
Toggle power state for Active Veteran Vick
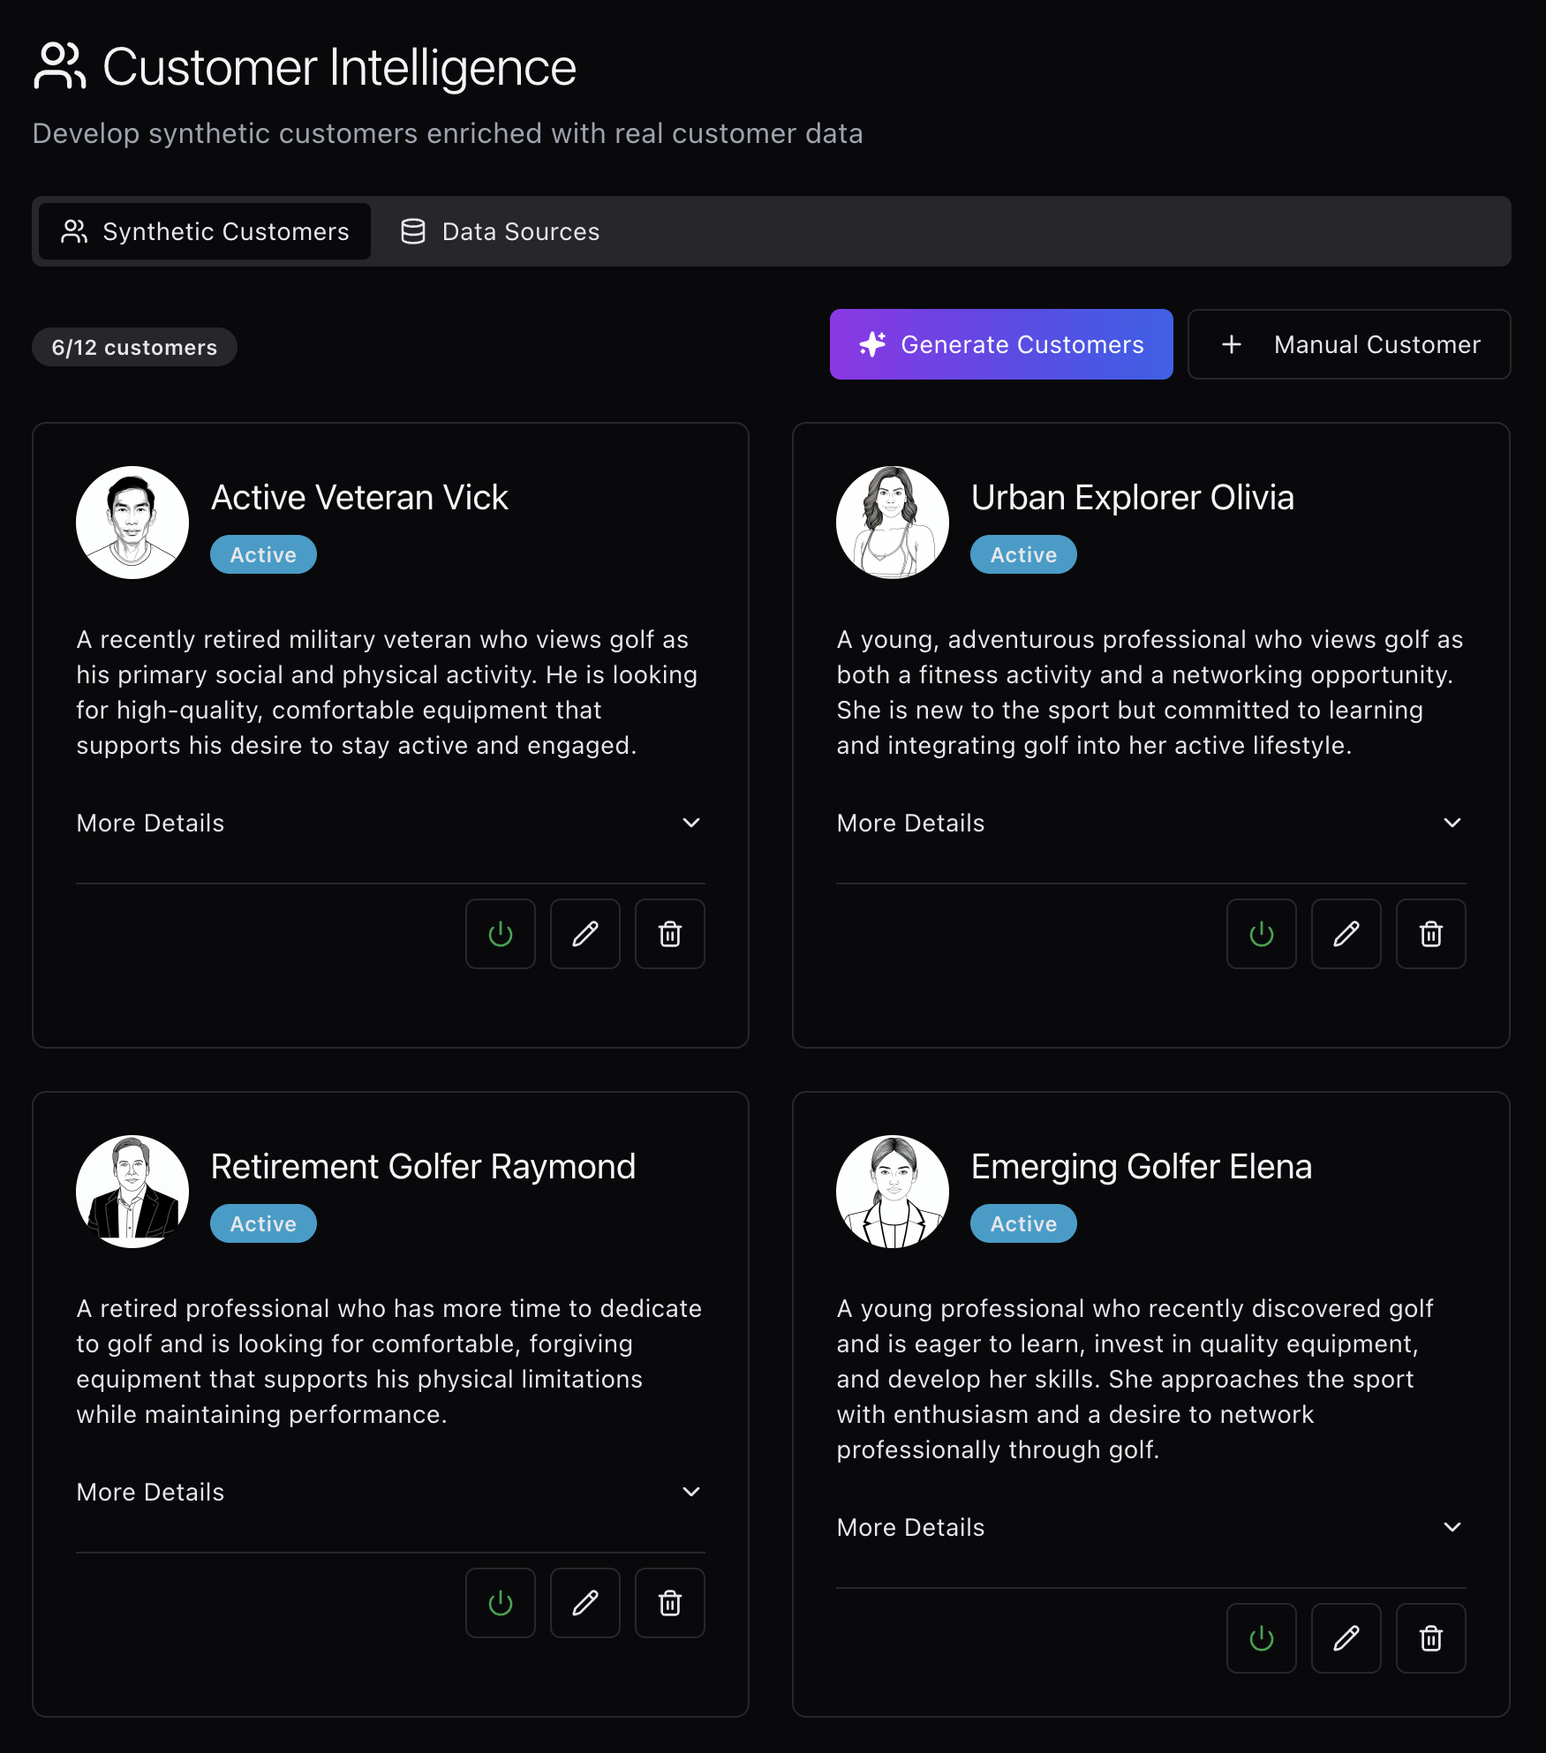pyautogui.click(x=500, y=934)
